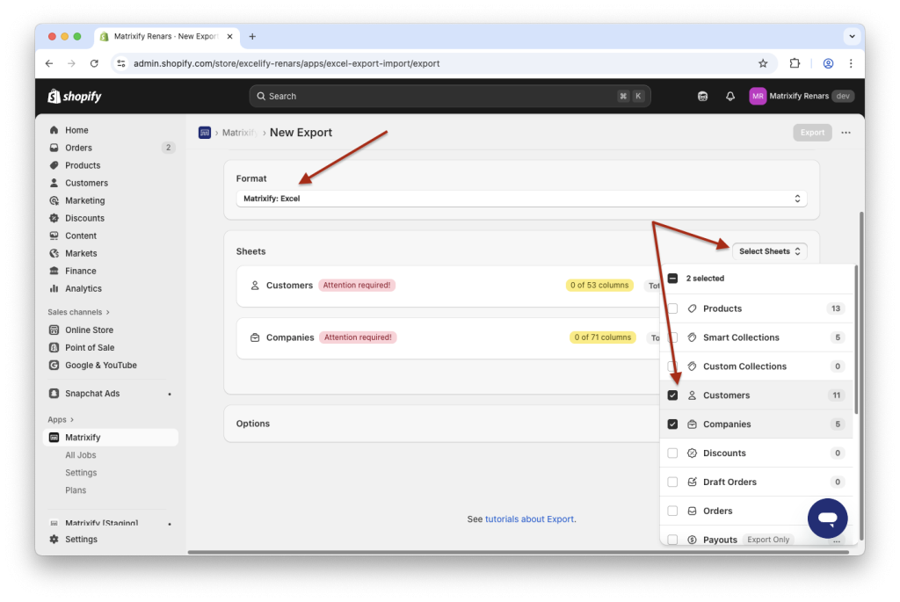900x602 pixels.
Task: Reload the page in browser
Action: tap(94, 63)
